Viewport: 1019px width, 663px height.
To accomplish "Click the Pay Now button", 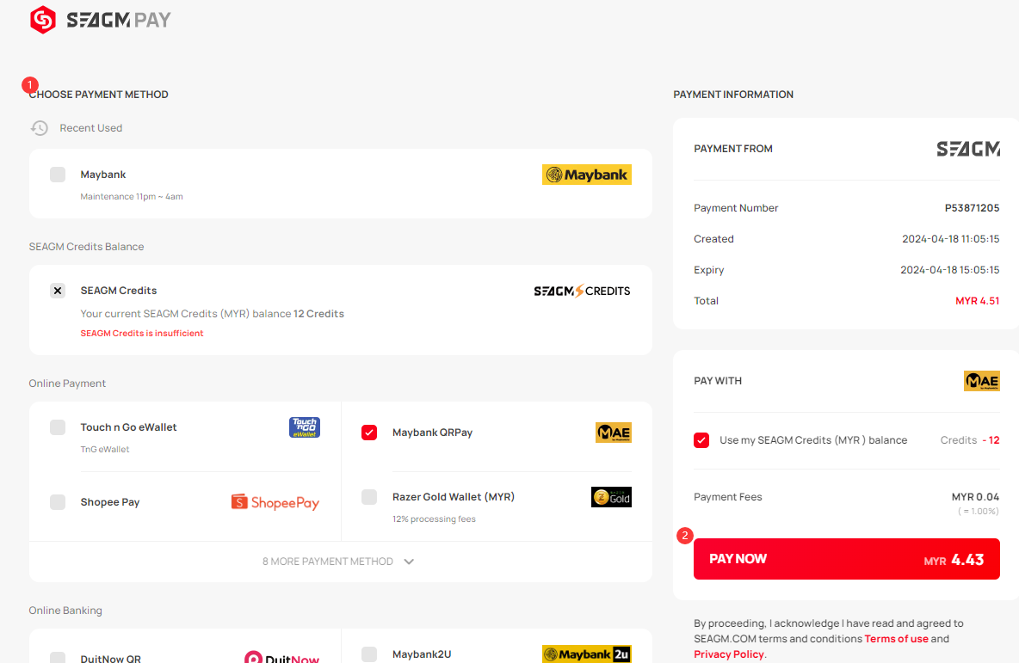I will (x=846, y=559).
